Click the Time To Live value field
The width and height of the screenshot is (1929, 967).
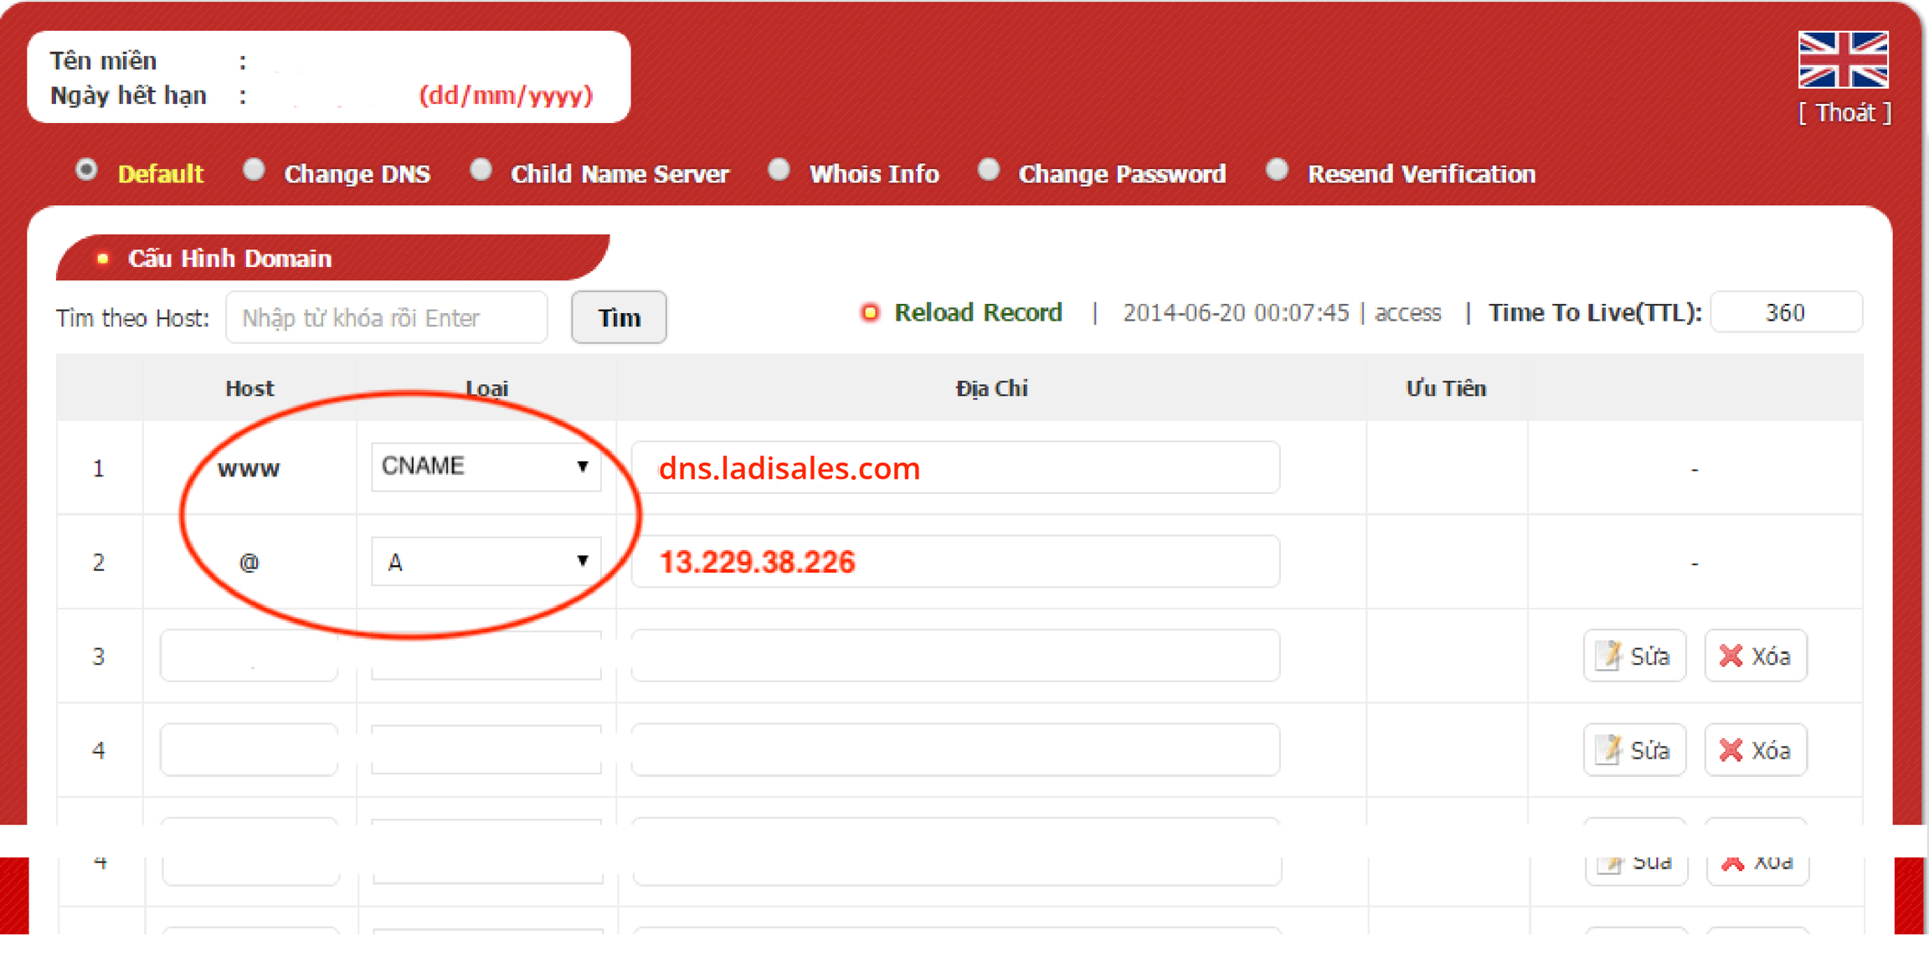click(x=1786, y=312)
